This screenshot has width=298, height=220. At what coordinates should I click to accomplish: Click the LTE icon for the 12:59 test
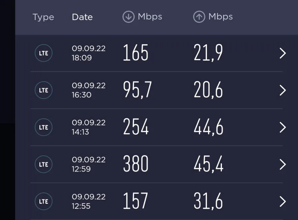(43, 164)
